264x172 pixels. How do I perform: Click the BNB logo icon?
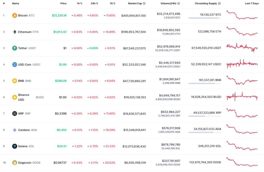pos(15,81)
